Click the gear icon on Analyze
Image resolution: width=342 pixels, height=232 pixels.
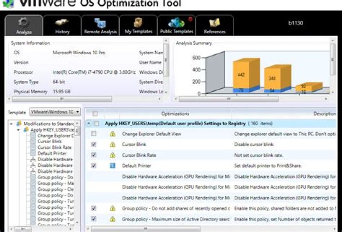click(x=24, y=22)
